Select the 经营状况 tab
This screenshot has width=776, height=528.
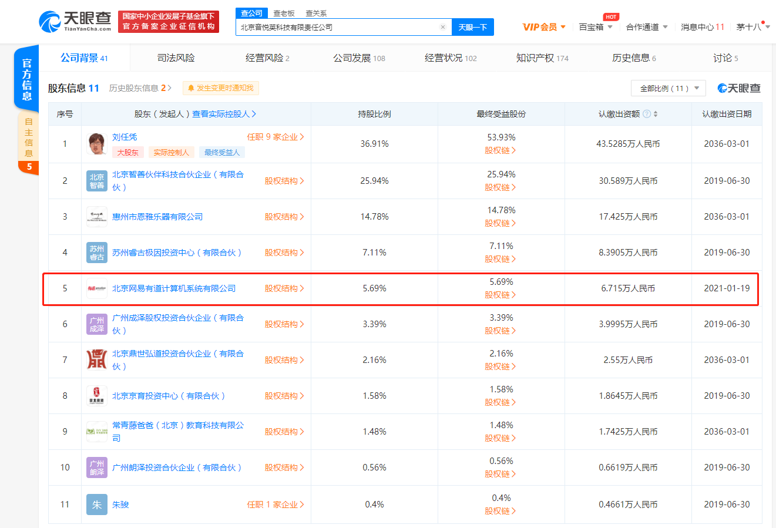451,58
